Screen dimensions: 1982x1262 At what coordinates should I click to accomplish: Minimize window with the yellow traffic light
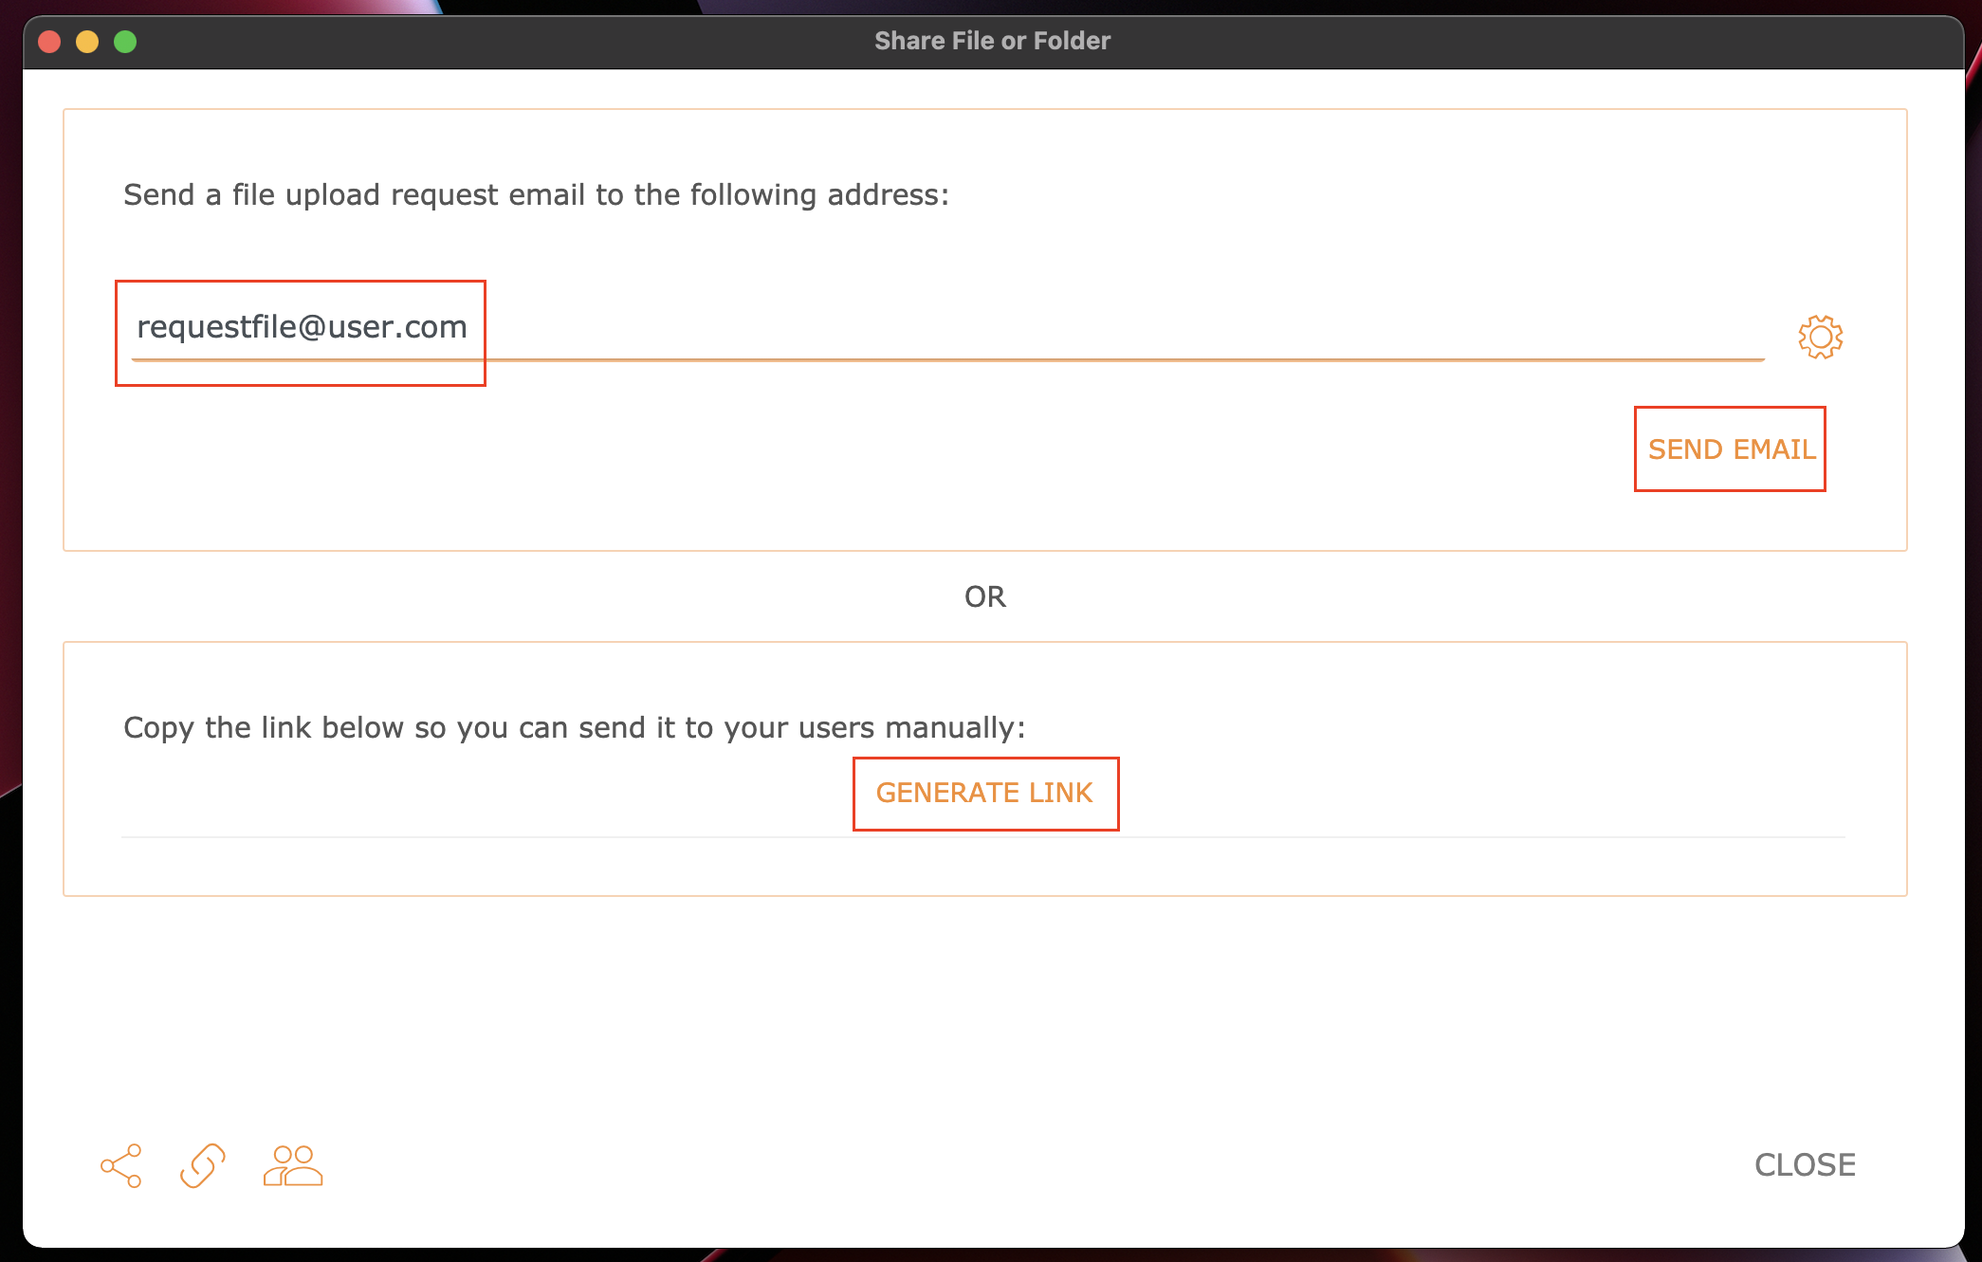click(87, 42)
